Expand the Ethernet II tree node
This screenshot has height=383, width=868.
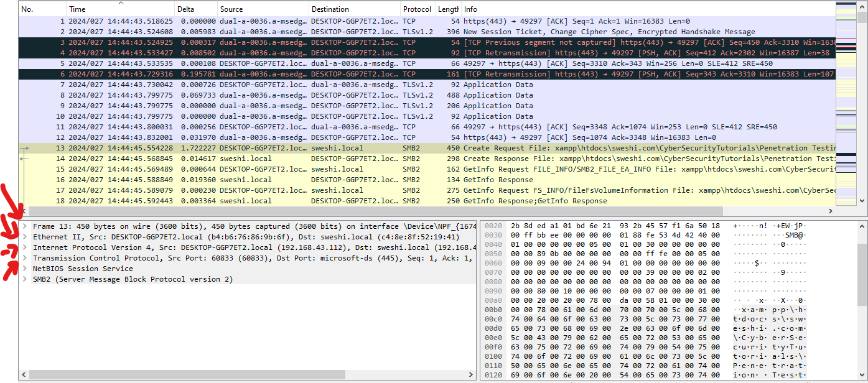25,237
